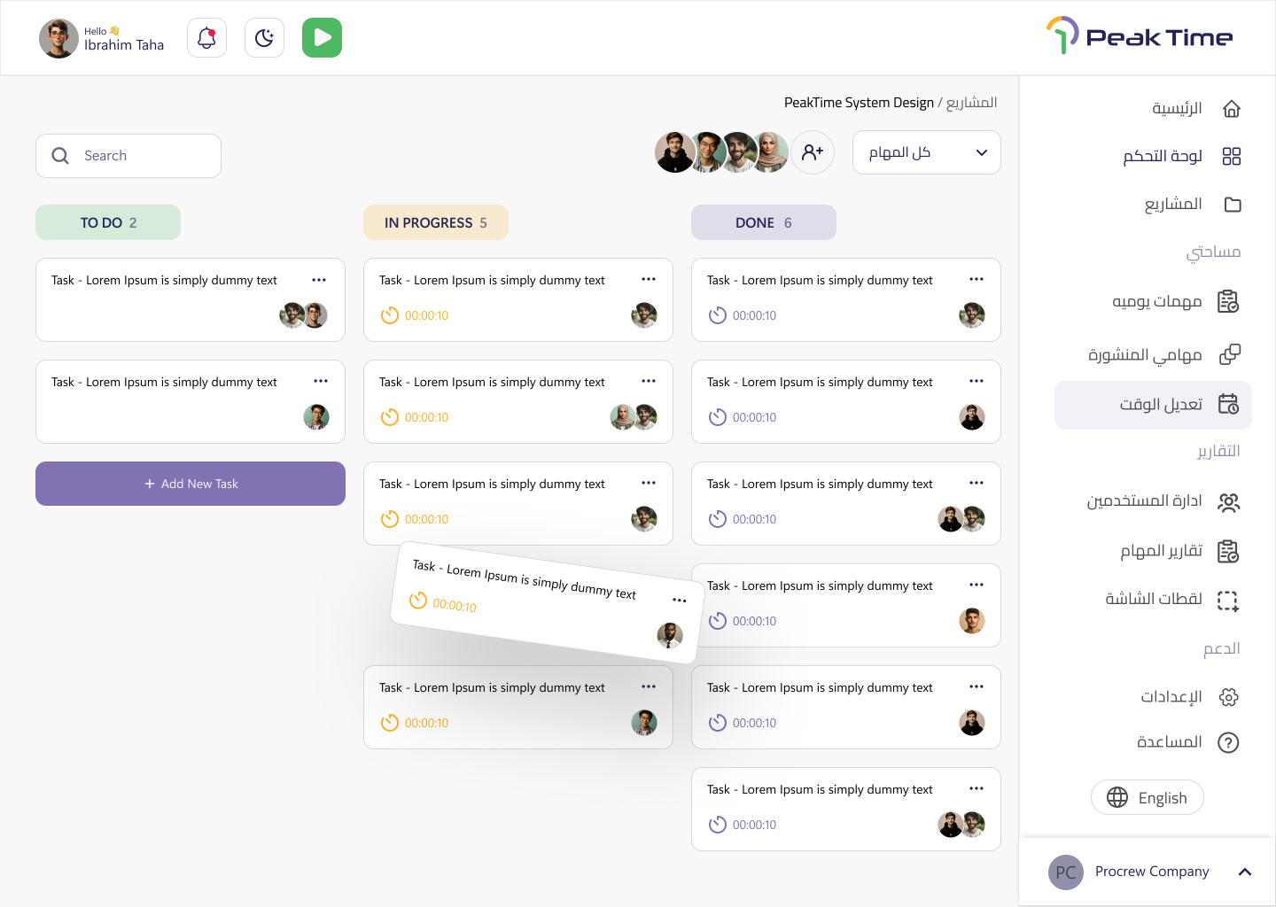The width and height of the screenshot is (1276, 907).
Task: Expand the Procrew Company chevron
Action: point(1244,872)
